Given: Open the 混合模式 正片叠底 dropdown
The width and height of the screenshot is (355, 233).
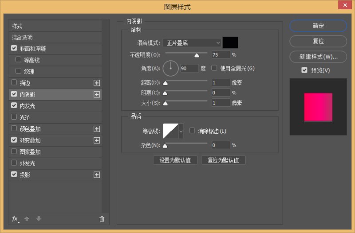Looking at the screenshot, I should pos(192,43).
